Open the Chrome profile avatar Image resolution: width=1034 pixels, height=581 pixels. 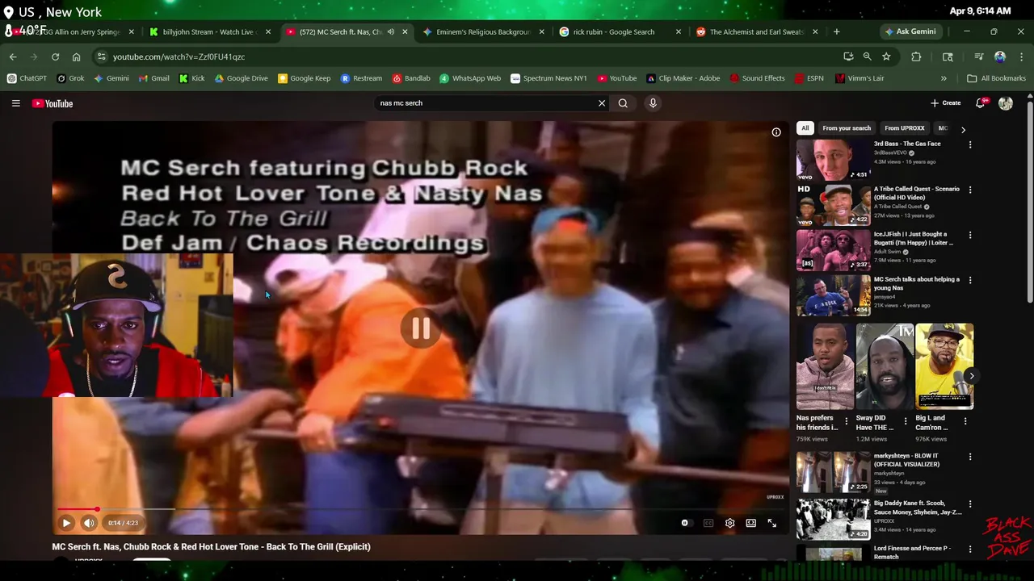click(x=1000, y=56)
